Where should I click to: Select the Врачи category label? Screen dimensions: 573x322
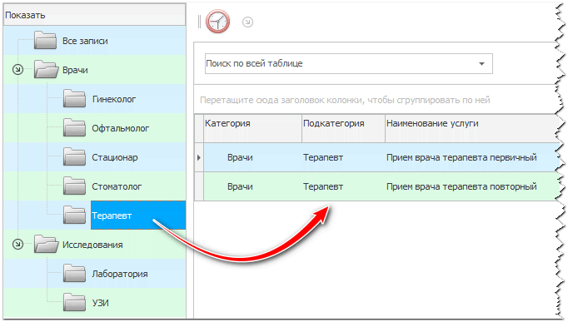pos(75,70)
